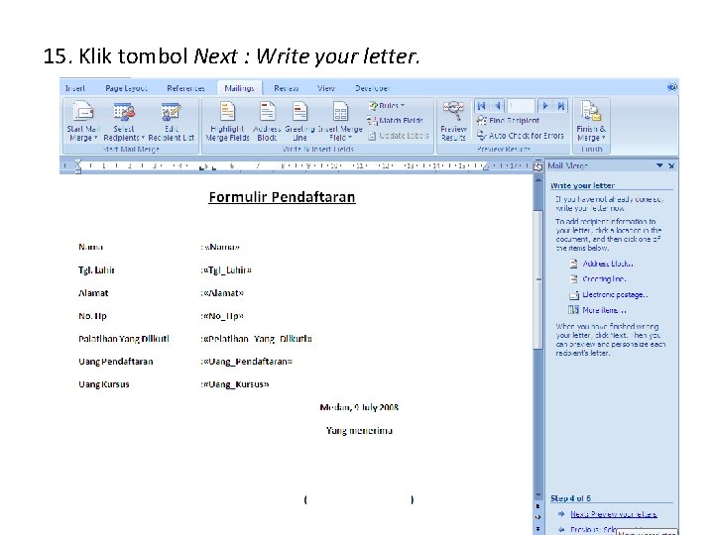Click the record number input field

522,106
